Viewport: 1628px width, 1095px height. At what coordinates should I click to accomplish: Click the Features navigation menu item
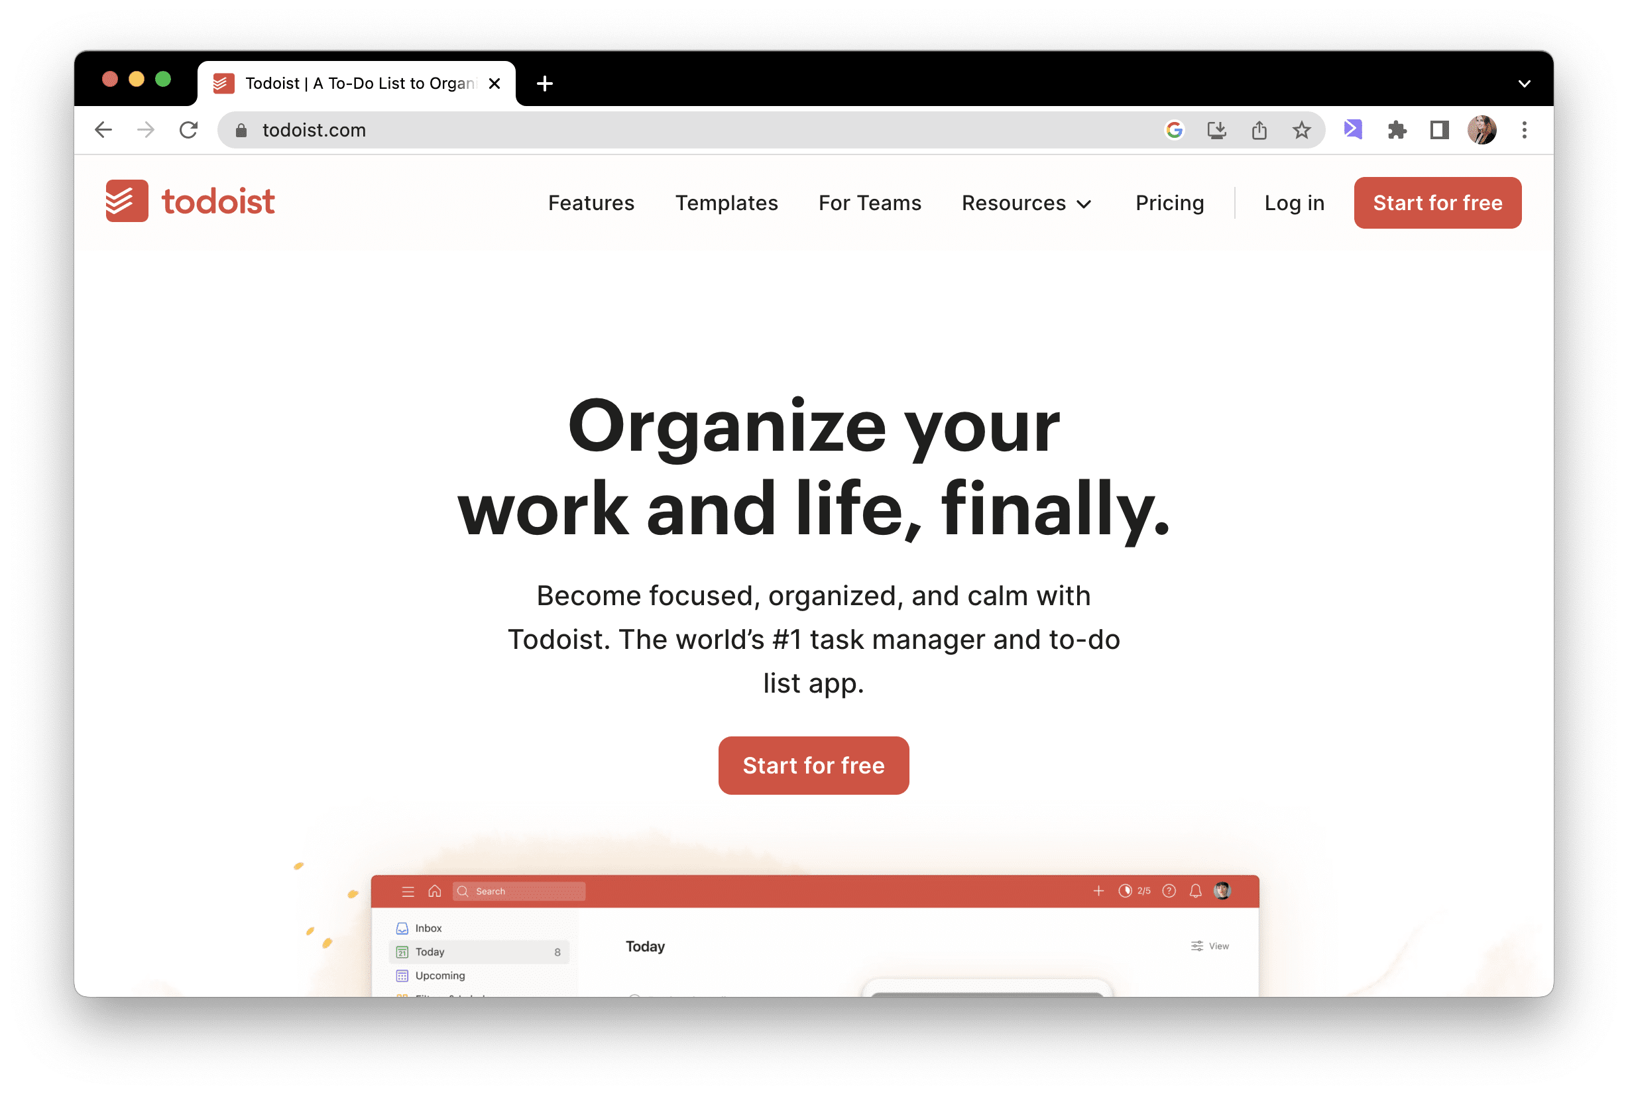pos(591,203)
